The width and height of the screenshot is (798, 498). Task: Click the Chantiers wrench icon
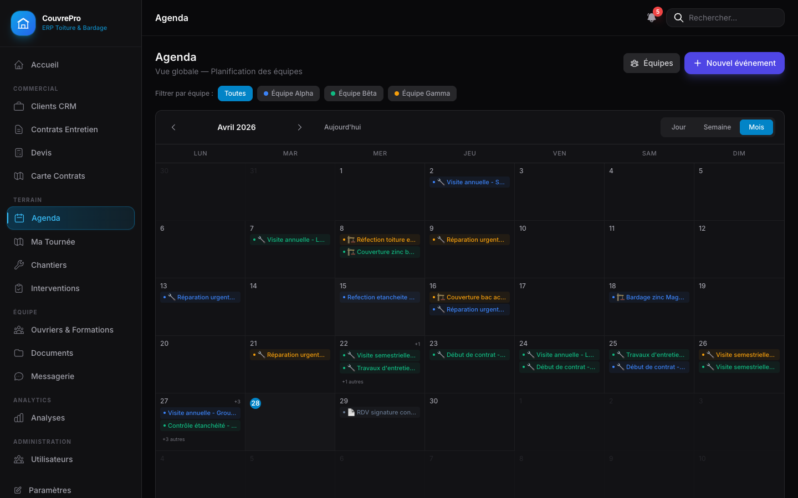pos(19,265)
